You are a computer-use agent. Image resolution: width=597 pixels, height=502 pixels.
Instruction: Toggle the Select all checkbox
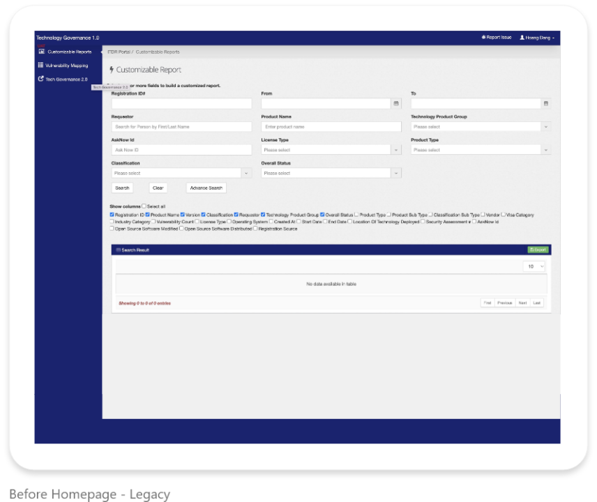144,206
